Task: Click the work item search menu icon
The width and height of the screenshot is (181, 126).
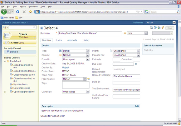Action: (x=5, y=27)
